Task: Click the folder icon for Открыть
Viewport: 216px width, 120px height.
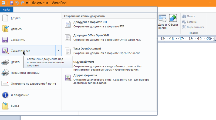Action: pos(5,29)
